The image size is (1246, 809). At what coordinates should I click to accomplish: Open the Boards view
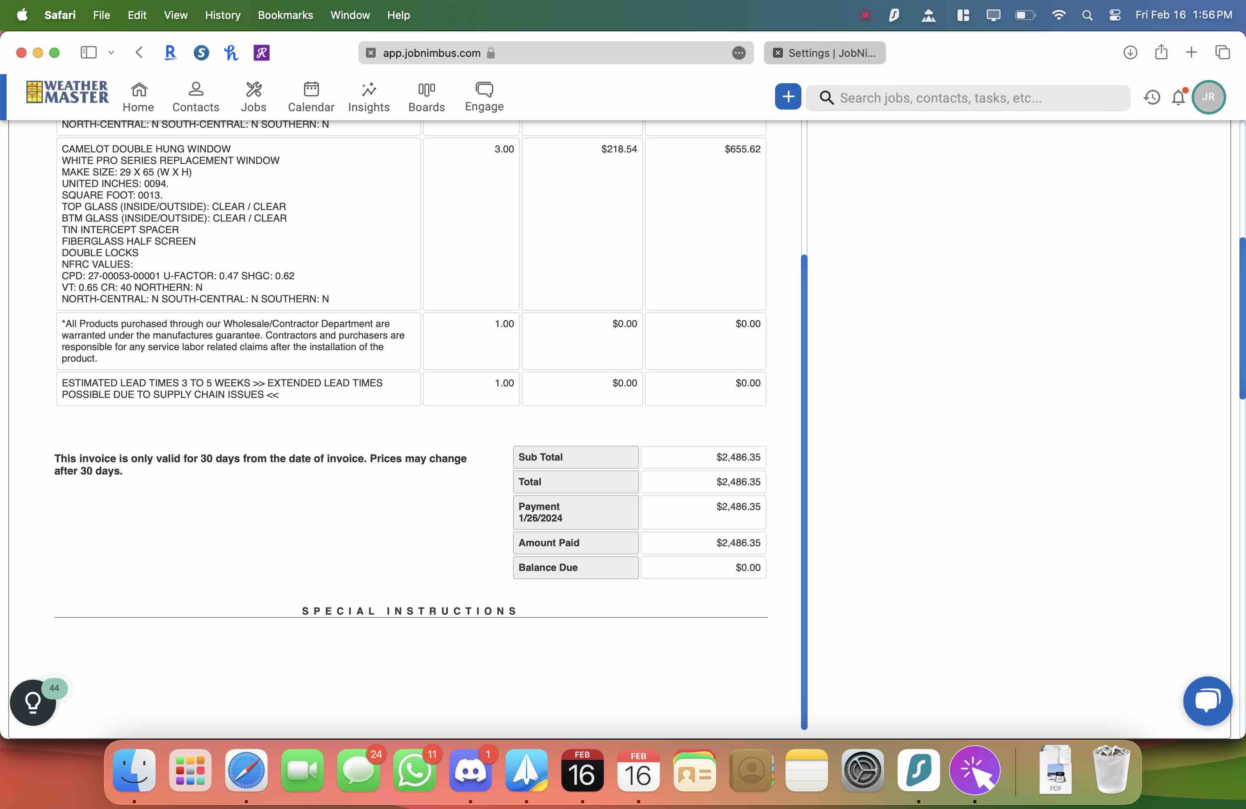click(426, 96)
